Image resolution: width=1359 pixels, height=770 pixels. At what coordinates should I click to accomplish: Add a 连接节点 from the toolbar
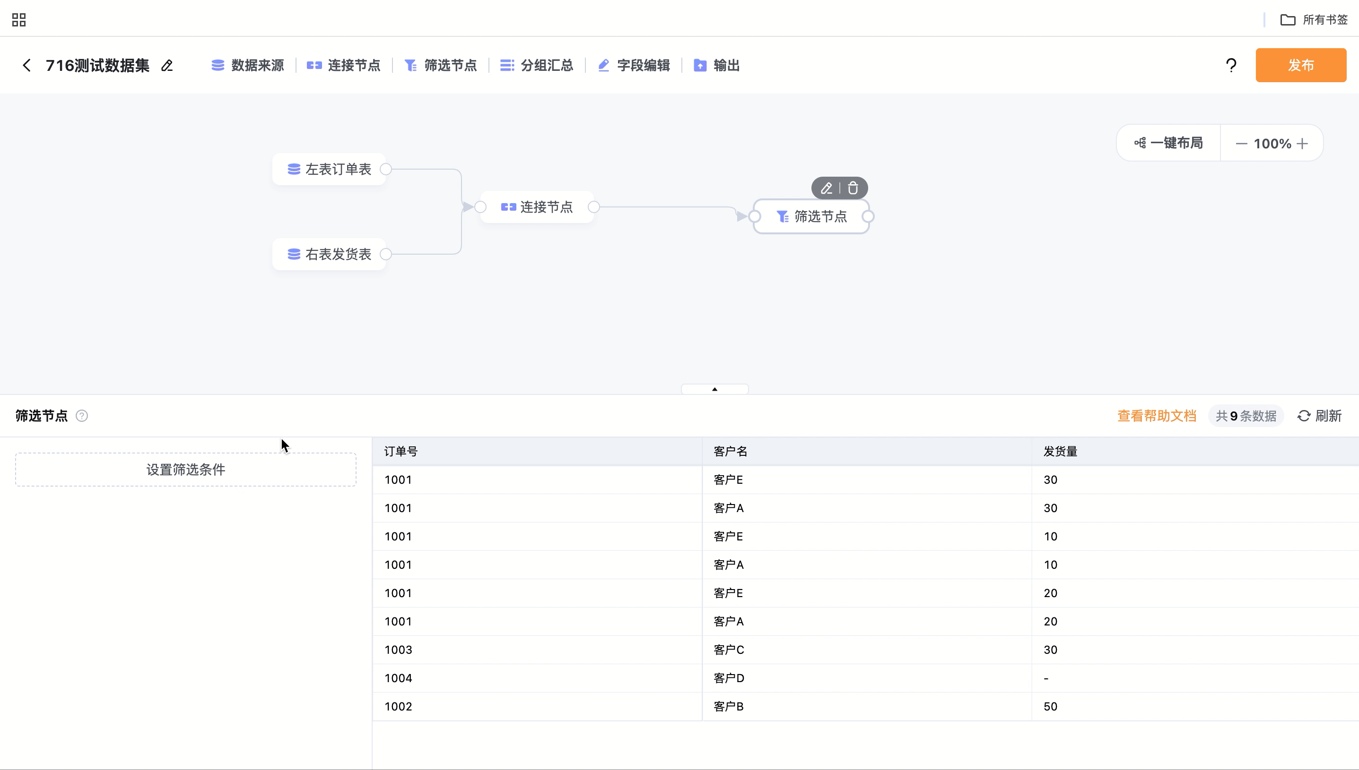(x=343, y=65)
